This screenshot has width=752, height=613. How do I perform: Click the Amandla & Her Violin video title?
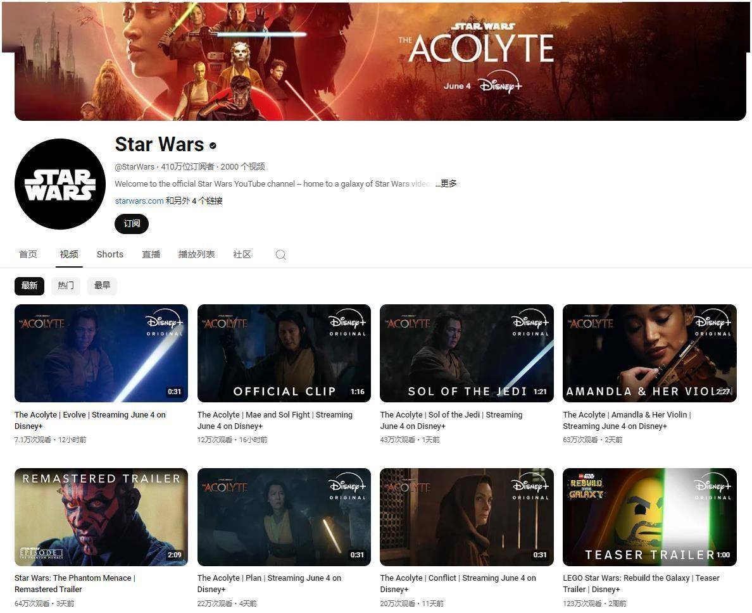pos(627,420)
